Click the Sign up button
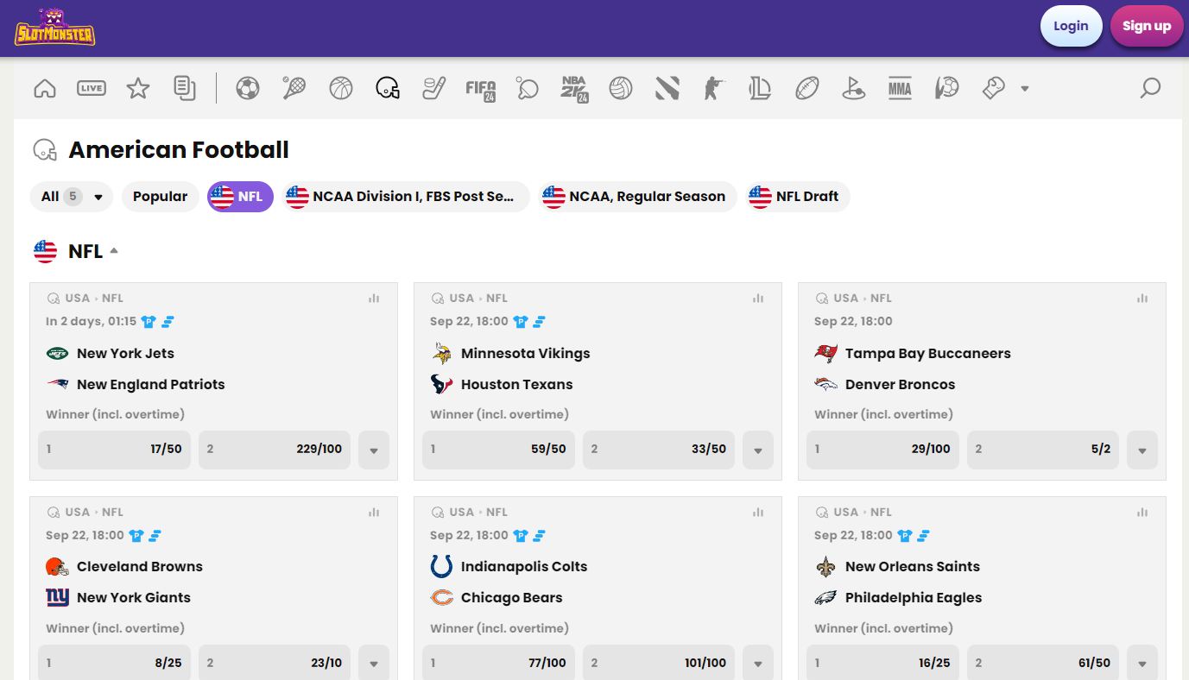Screen dimensions: 1189x680 [x=1147, y=26]
